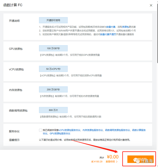The height and width of the screenshot is (168, 158).
Task: Open the 按量付费 link in note 1
Action: [111, 27]
